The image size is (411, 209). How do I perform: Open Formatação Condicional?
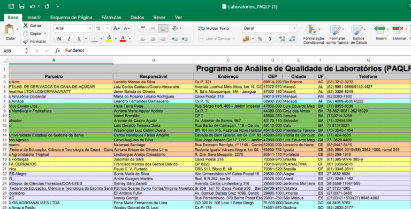(314, 34)
